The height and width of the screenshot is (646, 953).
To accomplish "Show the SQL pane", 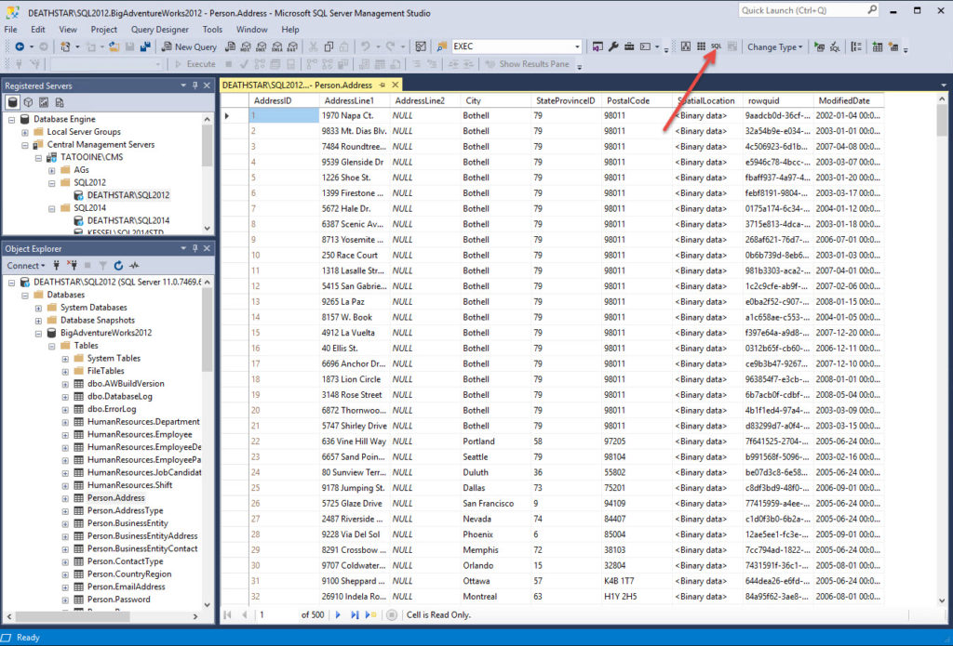I will tap(716, 45).
